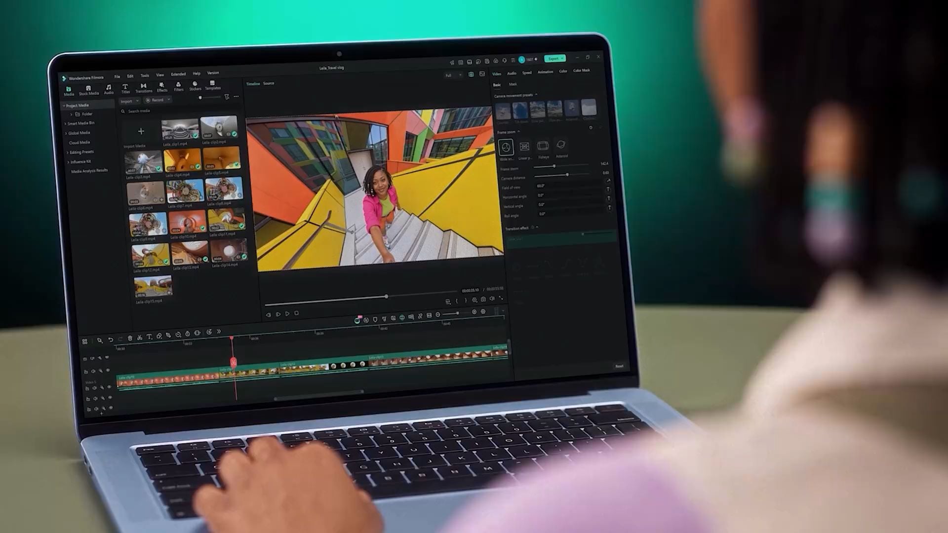Click the timeline text T tool icon

[x=149, y=337]
